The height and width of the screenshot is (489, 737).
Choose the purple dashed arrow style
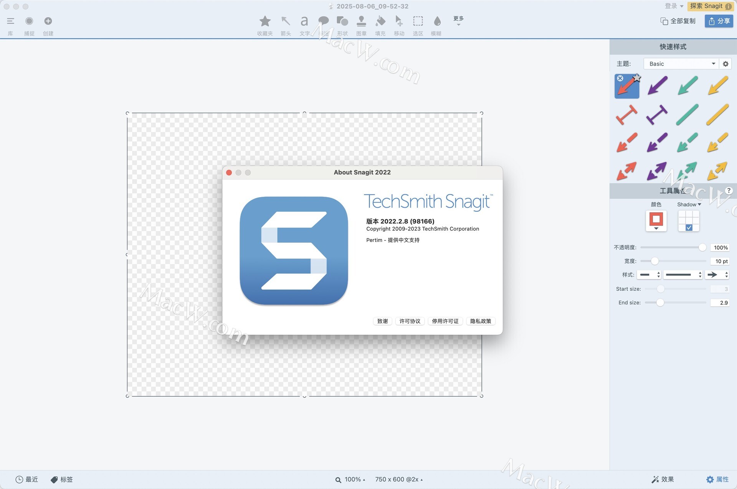click(657, 142)
